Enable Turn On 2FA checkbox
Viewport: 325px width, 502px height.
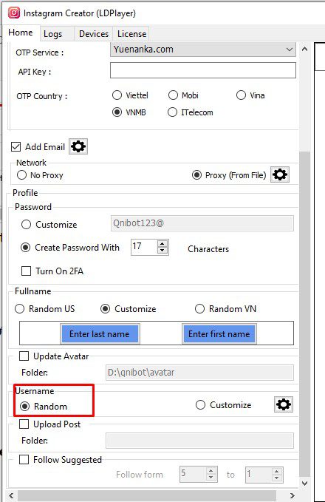pos(27,271)
